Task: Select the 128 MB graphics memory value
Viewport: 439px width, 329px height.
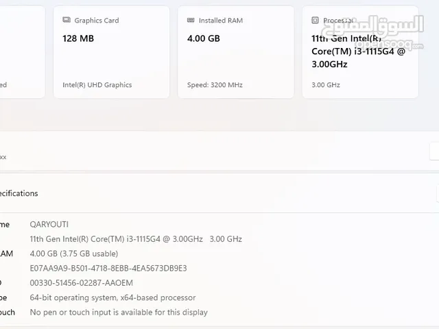Action: 78,38
